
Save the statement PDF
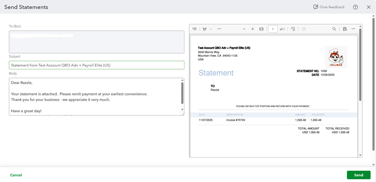click(345, 29)
